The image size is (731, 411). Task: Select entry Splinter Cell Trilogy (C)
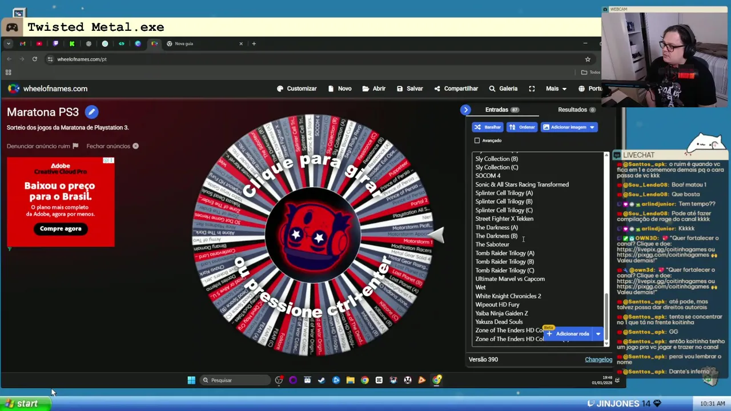(504, 210)
